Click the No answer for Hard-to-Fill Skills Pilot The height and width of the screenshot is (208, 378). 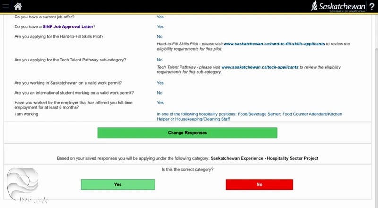[x=160, y=36]
